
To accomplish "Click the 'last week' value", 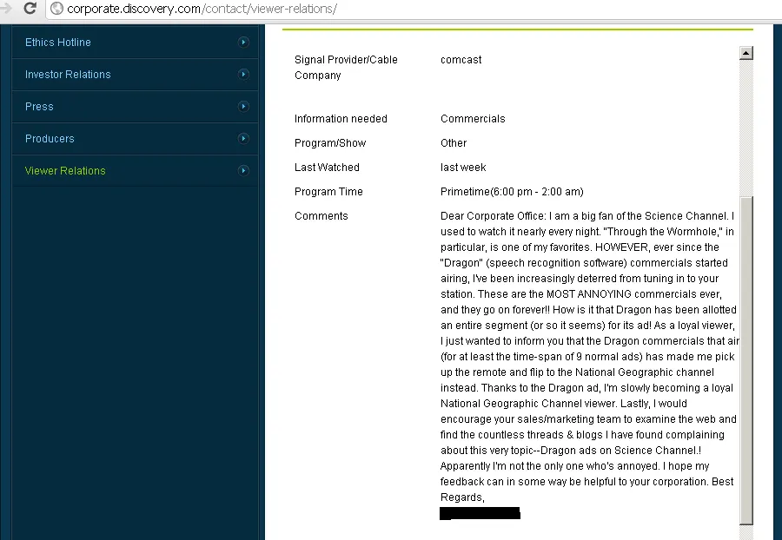I will pos(463,168).
